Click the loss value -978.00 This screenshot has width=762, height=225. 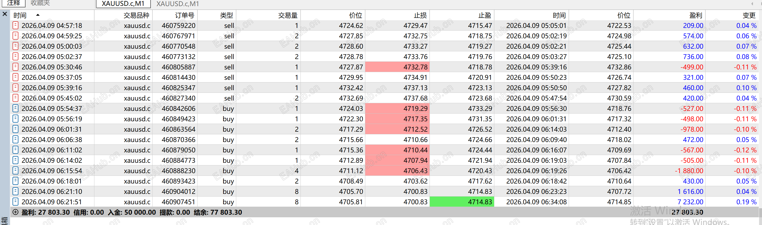692,129
